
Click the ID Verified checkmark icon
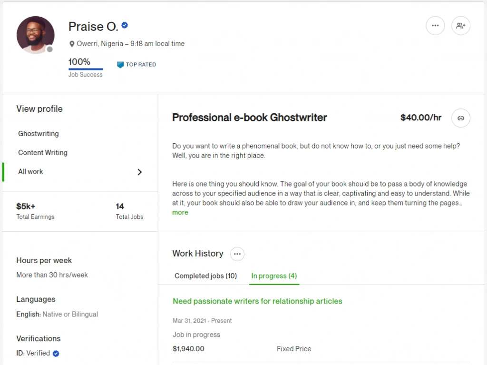(x=56, y=354)
